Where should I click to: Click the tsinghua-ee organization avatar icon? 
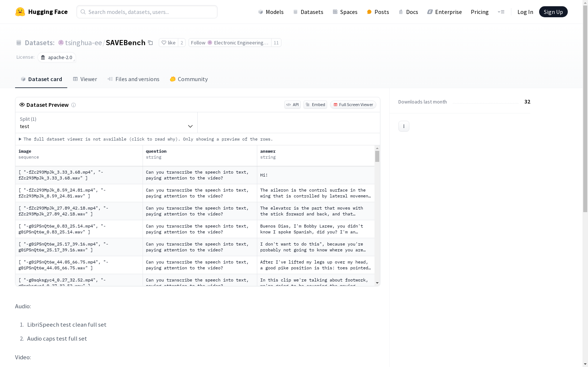click(x=61, y=43)
